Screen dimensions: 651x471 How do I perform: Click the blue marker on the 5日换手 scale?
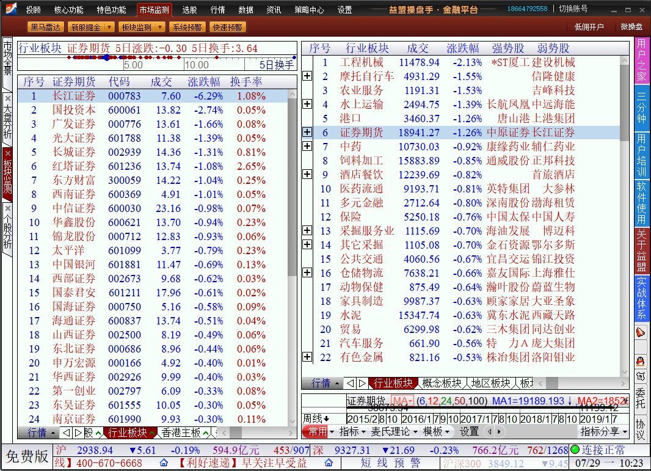tap(107, 57)
